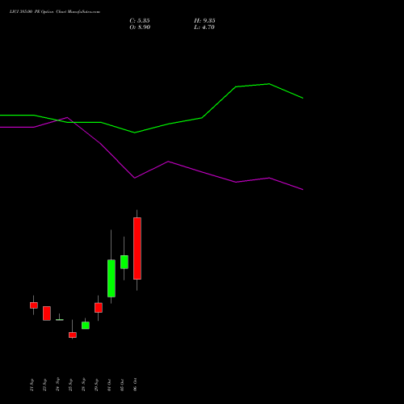The image size is (404, 404).
Task: Select the "25 Sep" date axis label
Action: click(x=70, y=385)
